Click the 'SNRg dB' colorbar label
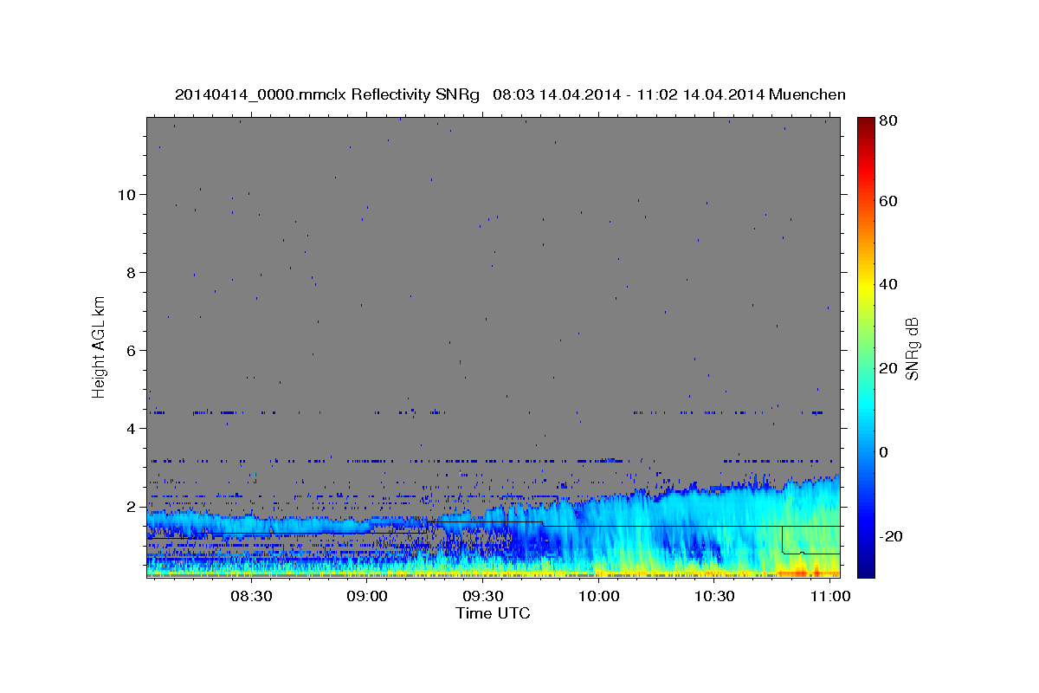 tap(912, 348)
